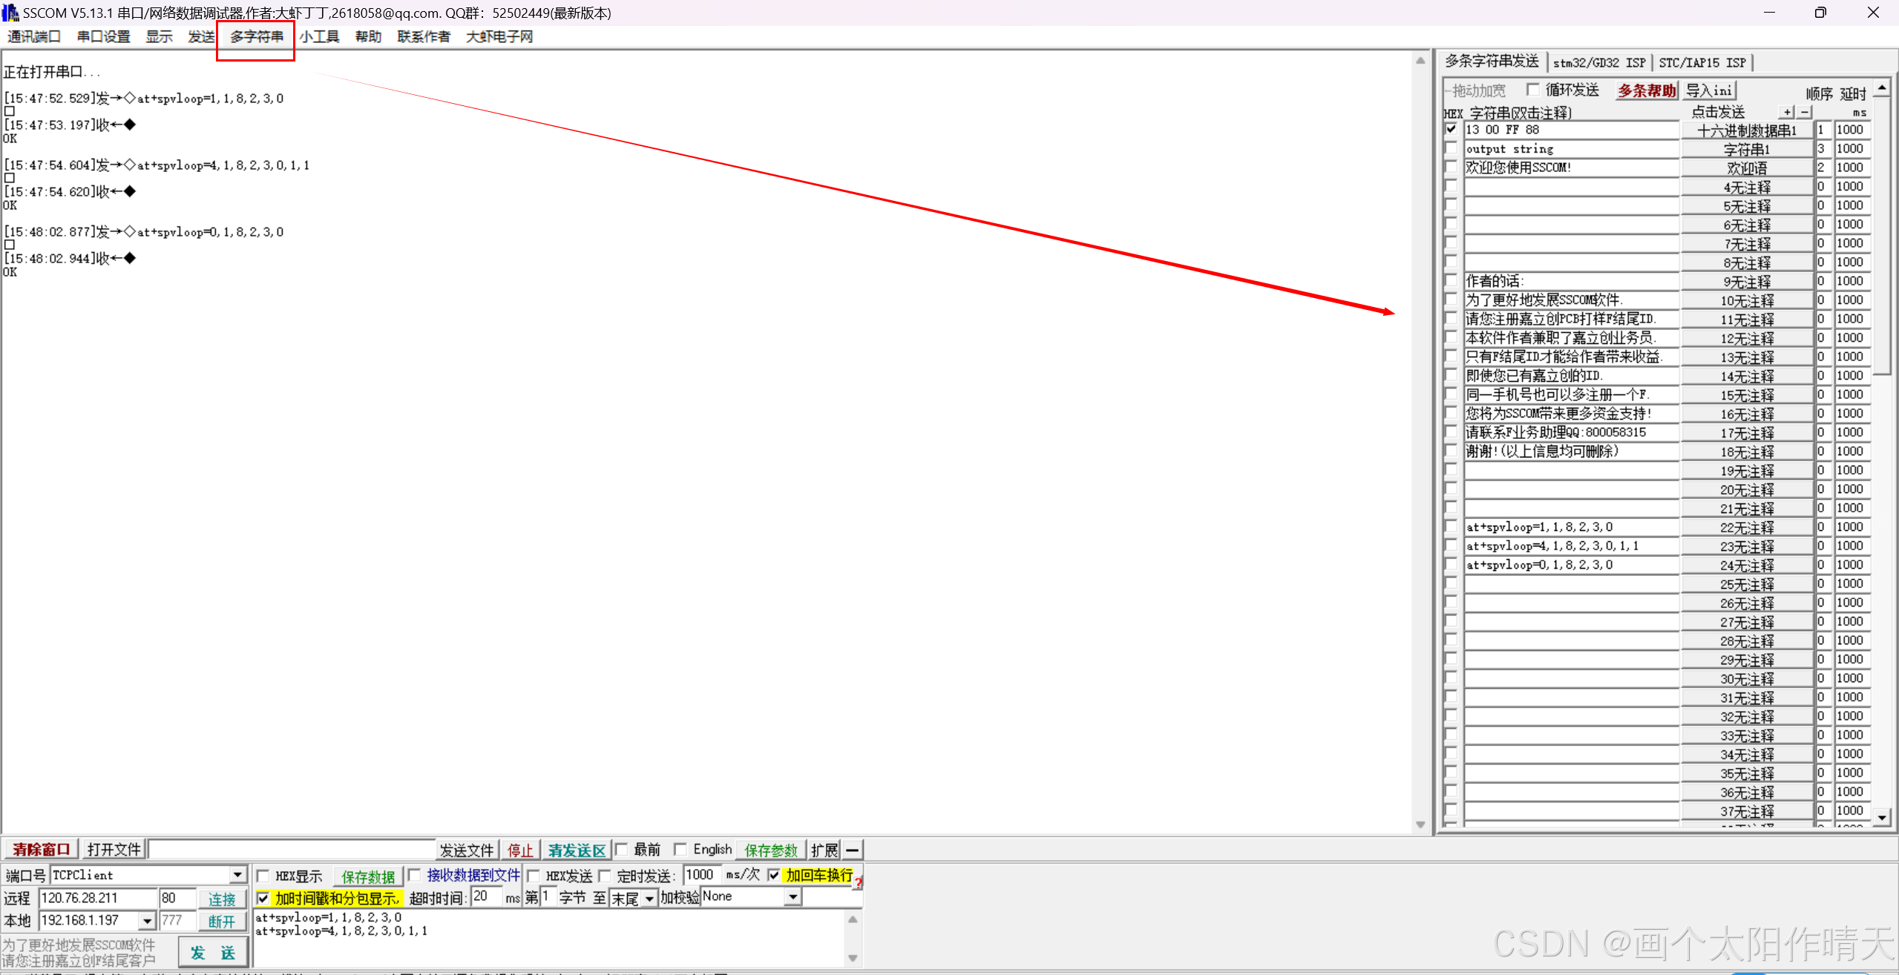Click the remote IP 120.76.28.211 field
This screenshot has height=975, width=1899.
click(98, 898)
